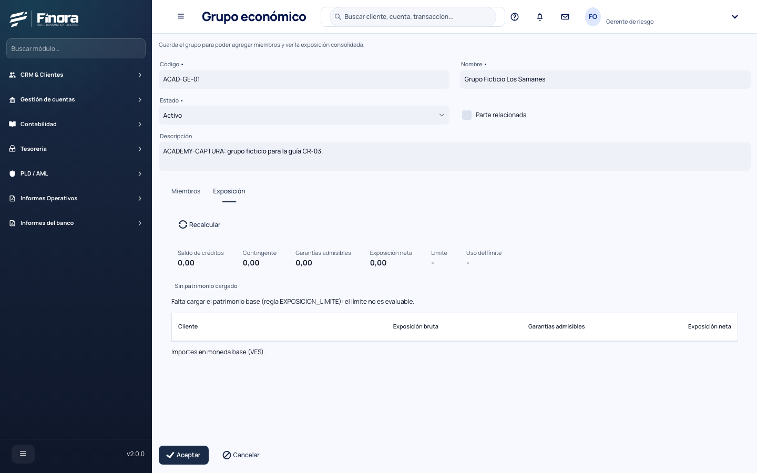757x473 pixels.
Task: Click the Garantías admisibles table column header
Action: tap(556, 327)
